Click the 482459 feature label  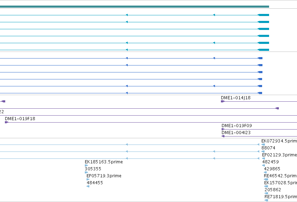(x=270, y=162)
